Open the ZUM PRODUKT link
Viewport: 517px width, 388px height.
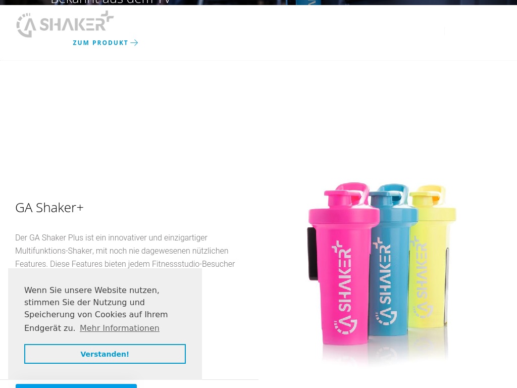[x=106, y=42]
